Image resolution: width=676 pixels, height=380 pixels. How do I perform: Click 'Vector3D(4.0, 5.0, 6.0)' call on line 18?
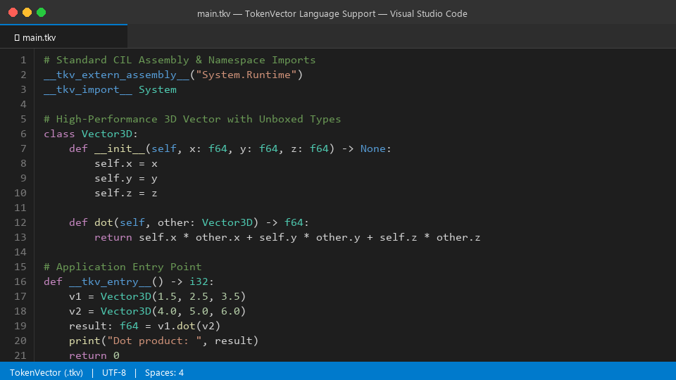point(173,311)
